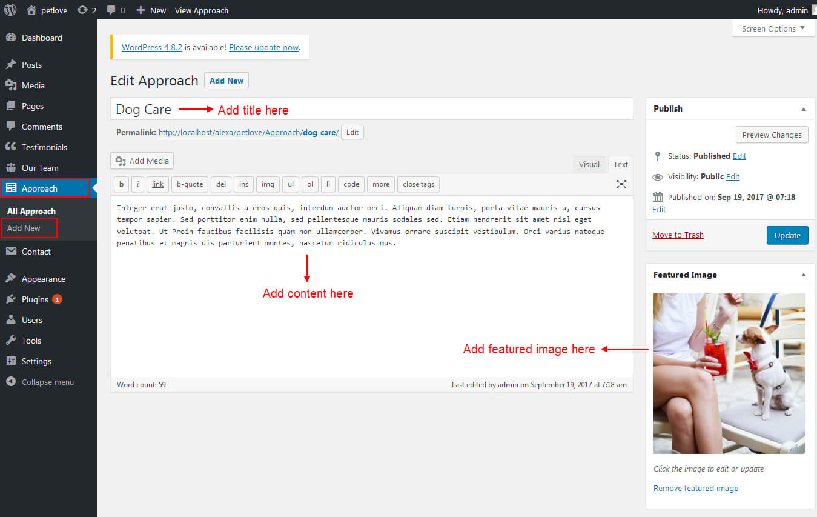Click the Testimonials quote icon

click(11, 147)
